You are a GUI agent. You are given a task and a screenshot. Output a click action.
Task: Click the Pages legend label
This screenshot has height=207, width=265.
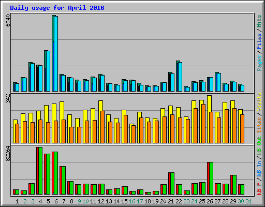(259, 63)
